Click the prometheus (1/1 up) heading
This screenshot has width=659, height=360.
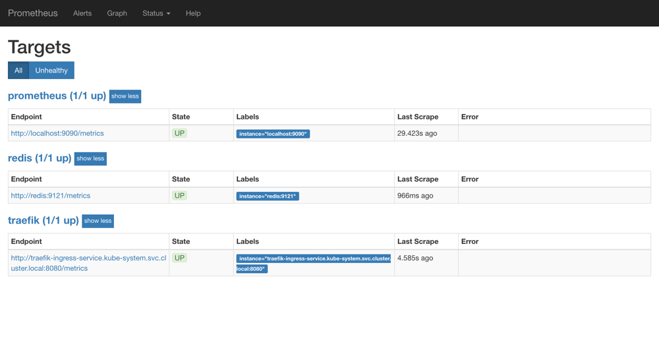click(x=57, y=96)
